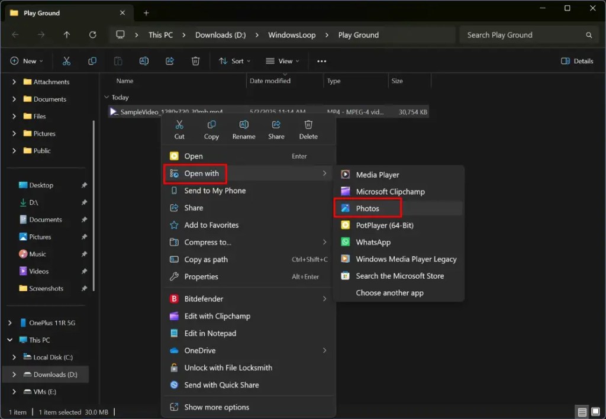Open the Sort dropdown
Viewport: 606px width, 419px height.
tap(234, 61)
